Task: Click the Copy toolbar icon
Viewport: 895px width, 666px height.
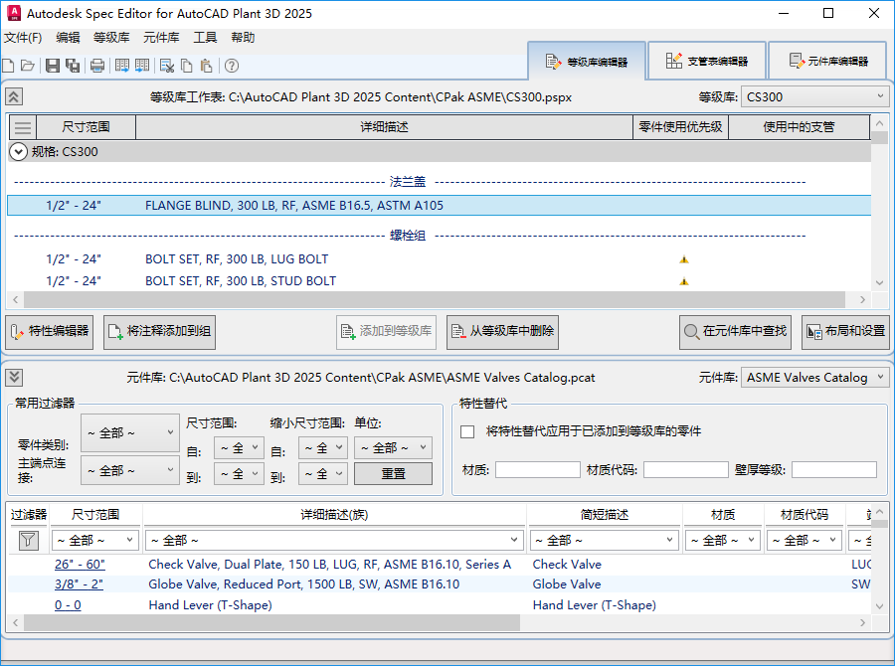Action: pyautogui.click(x=187, y=66)
